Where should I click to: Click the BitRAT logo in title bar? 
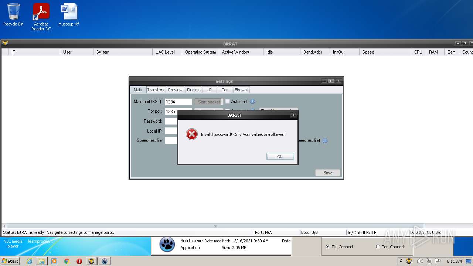pyautogui.click(x=5, y=43)
